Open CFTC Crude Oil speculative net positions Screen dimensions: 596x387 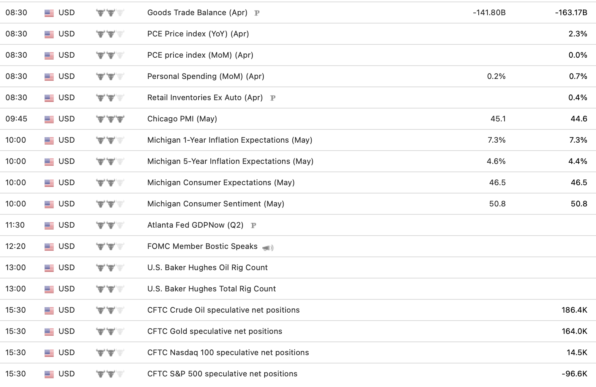pos(223,310)
